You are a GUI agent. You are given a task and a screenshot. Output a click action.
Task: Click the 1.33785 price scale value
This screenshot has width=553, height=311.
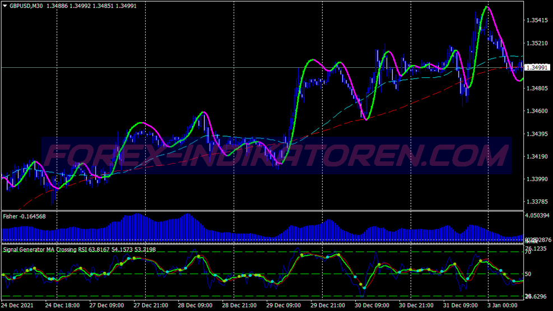(x=537, y=202)
